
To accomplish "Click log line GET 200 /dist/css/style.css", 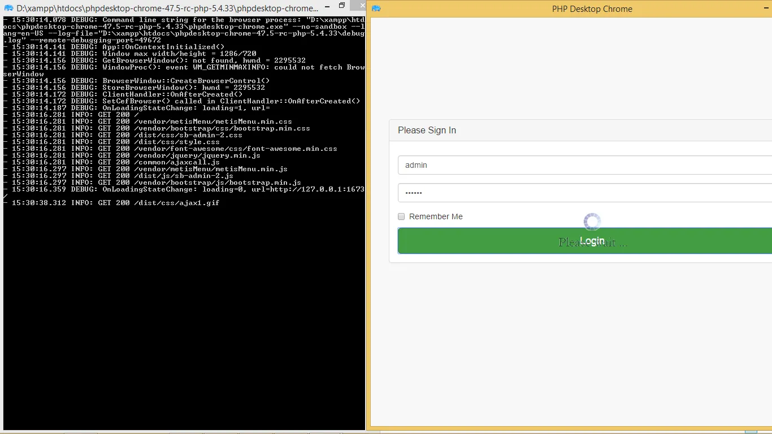I will [111, 142].
